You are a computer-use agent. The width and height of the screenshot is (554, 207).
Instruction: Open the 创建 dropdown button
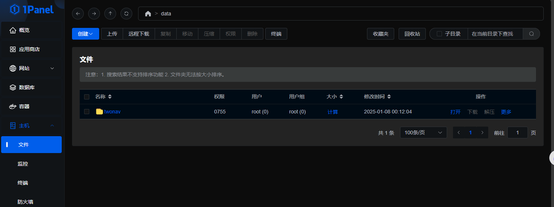[x=85, y=34]
